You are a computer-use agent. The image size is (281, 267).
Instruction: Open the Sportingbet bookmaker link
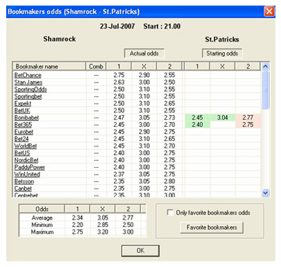pyautogui.click(x=28, y=96)
